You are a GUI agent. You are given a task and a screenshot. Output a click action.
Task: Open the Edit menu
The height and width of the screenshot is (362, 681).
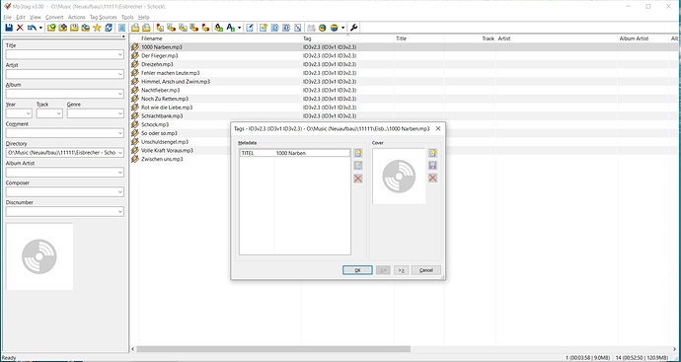pos(21,18)
